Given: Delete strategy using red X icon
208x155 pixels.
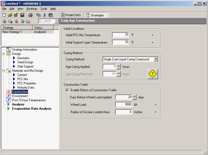Looking at the screenshot, I should (x=17, y=22).
